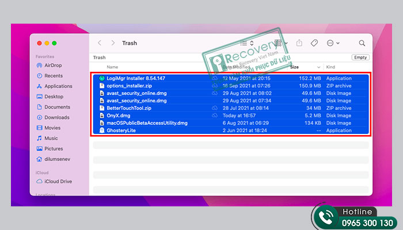403x230 pixels.
Task: Toggle the Size sort direction chevron
Action: point(319,67)
